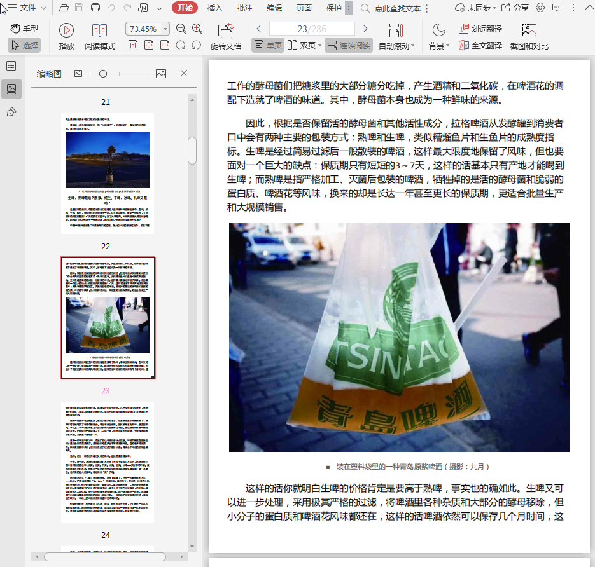The width and height of the screenshot is (595, 567).
Task: Select the 选择 selection tool
Action: tap(24, 46)
